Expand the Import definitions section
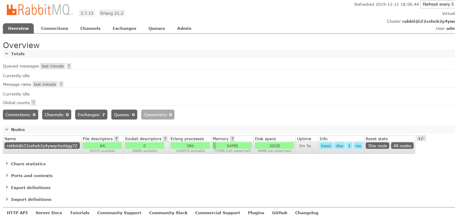This screenshot has width=455, height=221. [x=29, y=200]
